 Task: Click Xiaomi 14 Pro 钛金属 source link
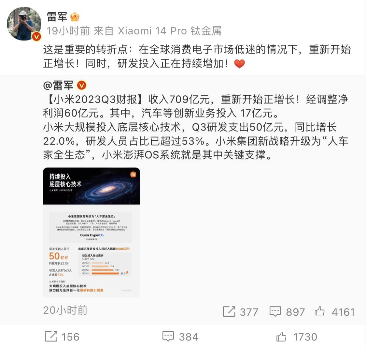pyautogui.click(x=170, y=31)
